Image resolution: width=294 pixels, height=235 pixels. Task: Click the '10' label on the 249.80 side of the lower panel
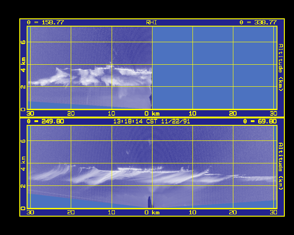tap(111, 213)
